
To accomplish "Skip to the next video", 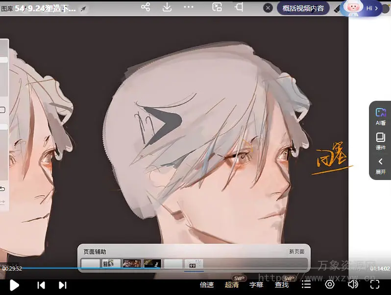I will tap(62, 285).
